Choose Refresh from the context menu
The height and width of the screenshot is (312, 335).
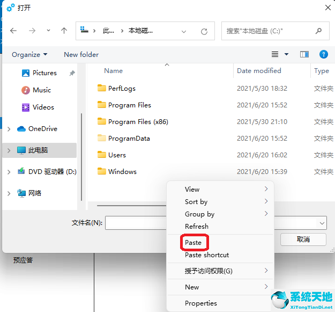(x=220, y=226)
